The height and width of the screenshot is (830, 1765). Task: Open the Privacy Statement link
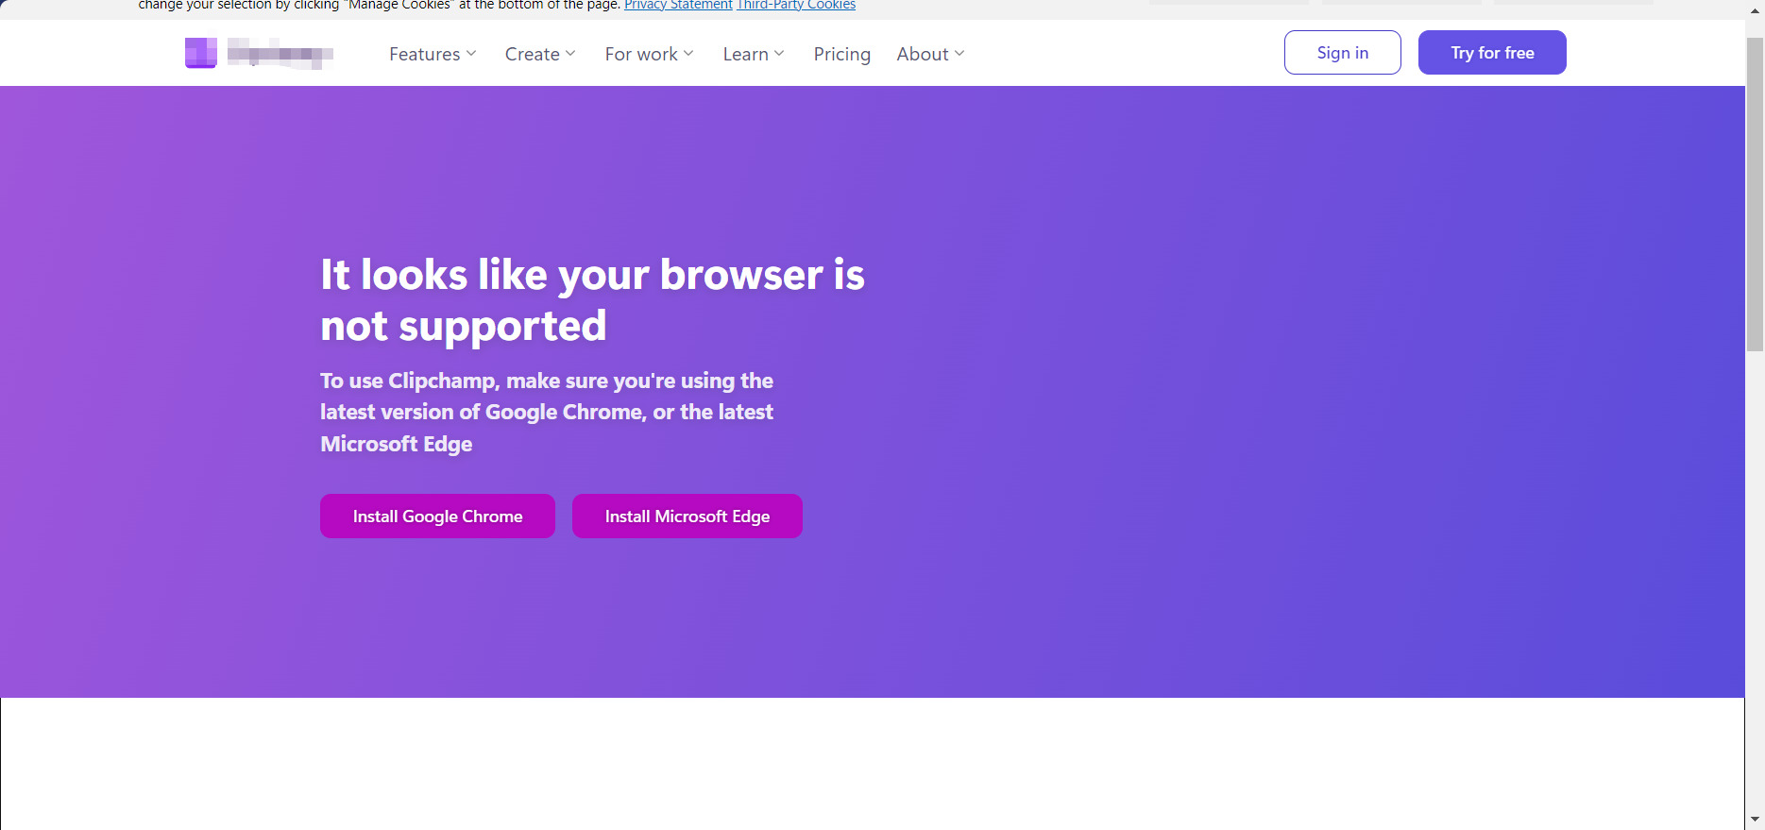pyautogui.click(x=678, y=6)
